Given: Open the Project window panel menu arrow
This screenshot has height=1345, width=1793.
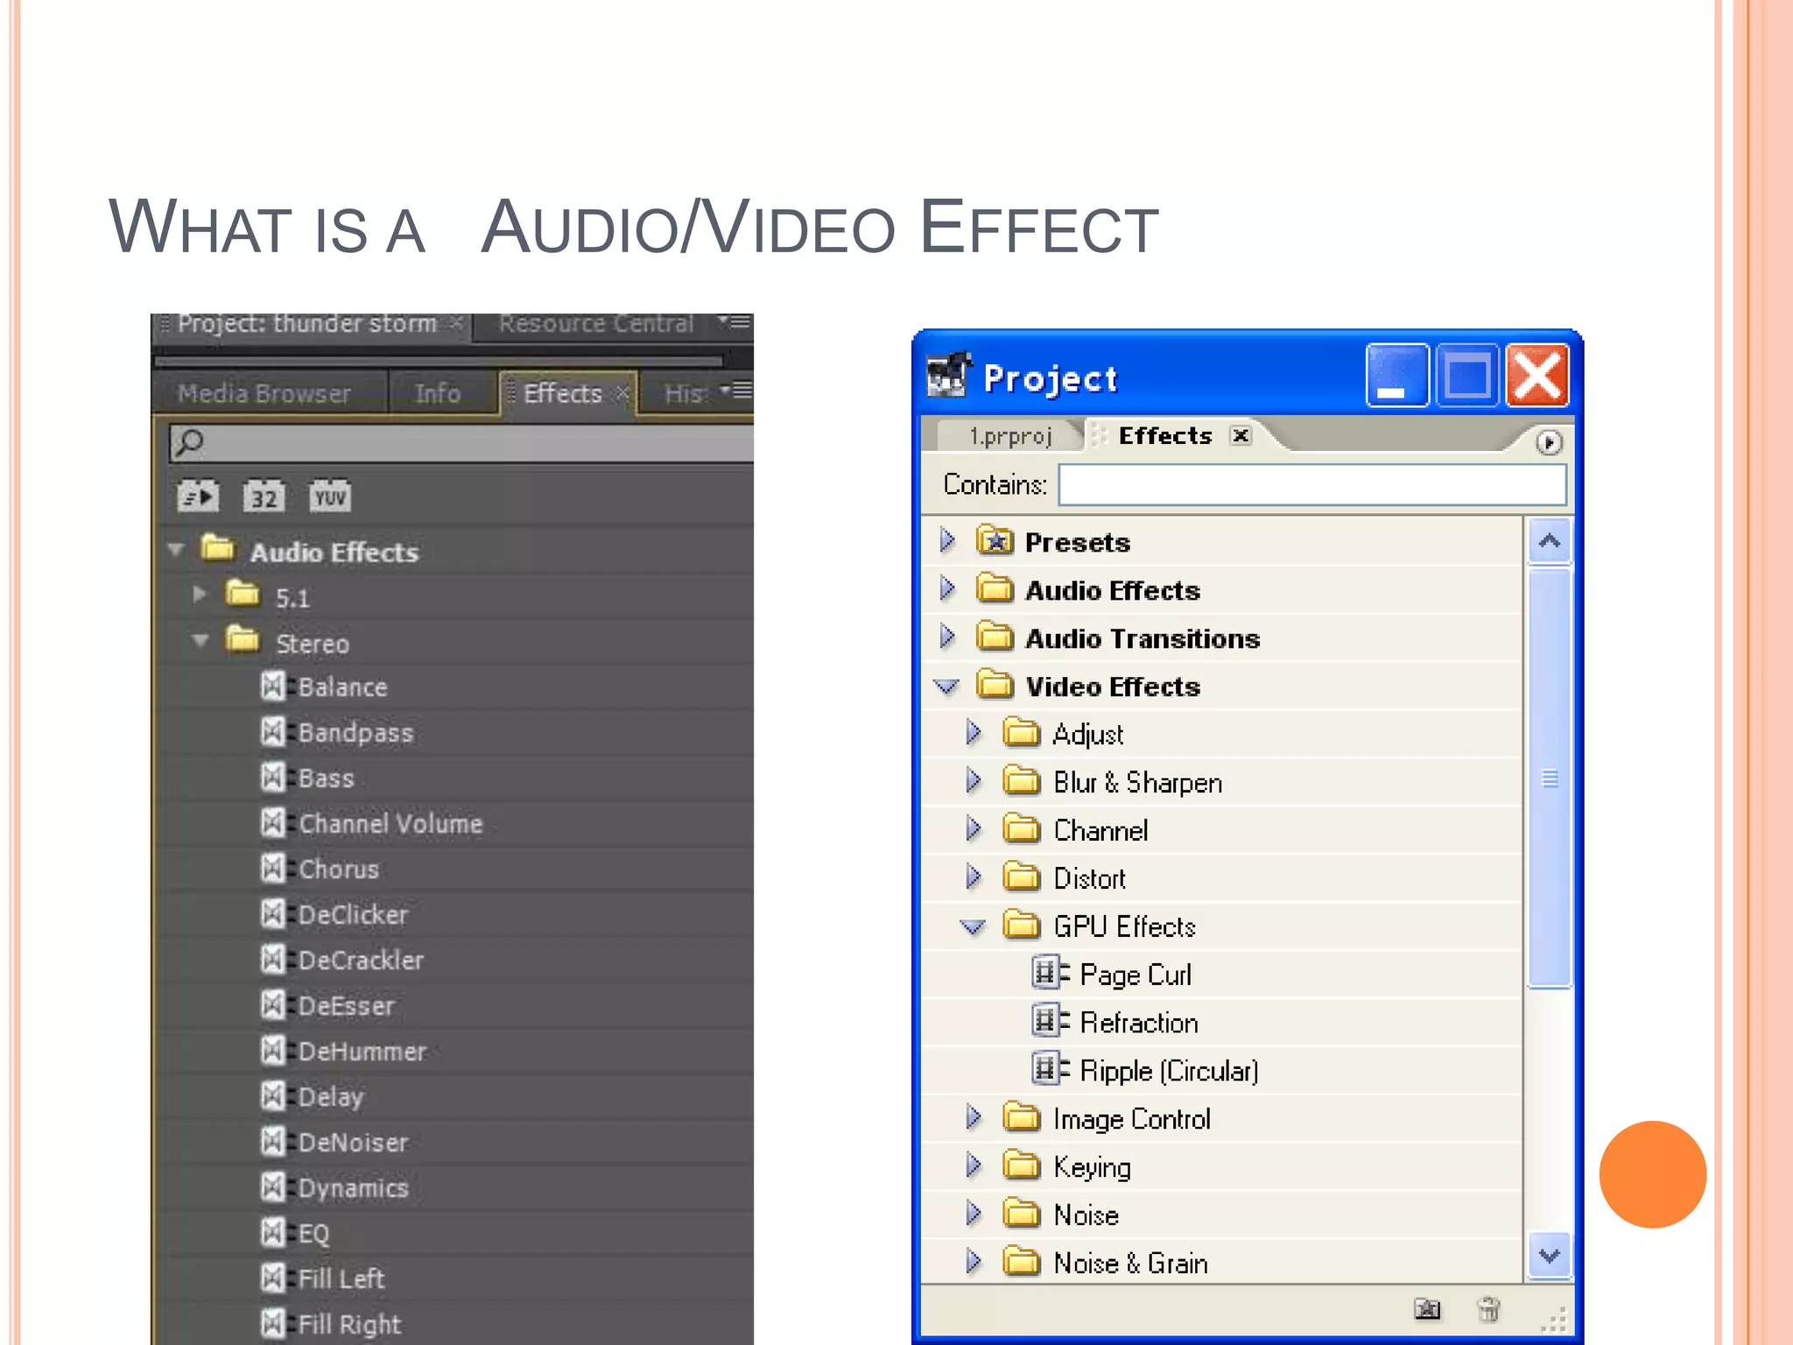Looking at the screenshot, I should click(x=1549, y=442).
